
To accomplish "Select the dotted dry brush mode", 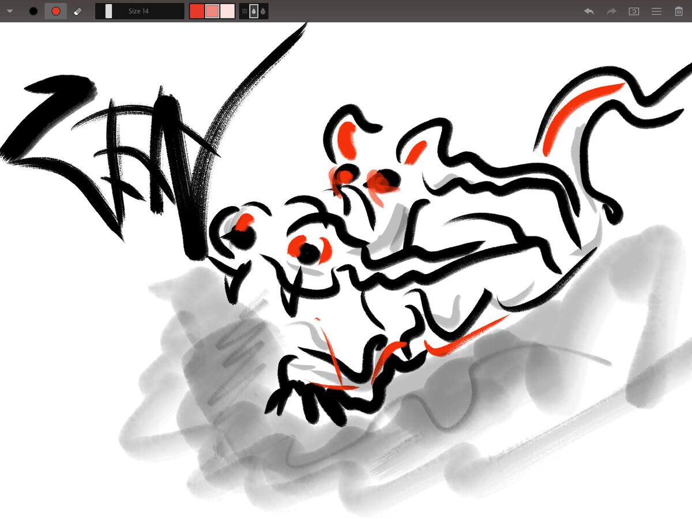I will point(245,11).
